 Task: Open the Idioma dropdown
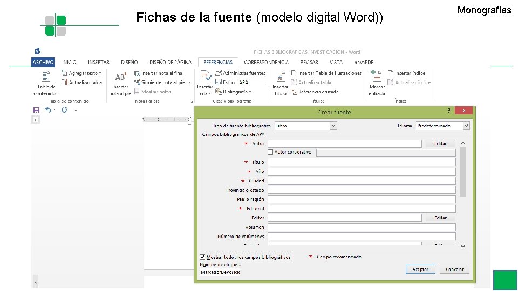[466, 126]
